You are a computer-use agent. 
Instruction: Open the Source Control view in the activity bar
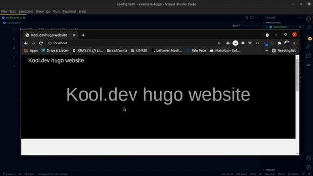309,37
